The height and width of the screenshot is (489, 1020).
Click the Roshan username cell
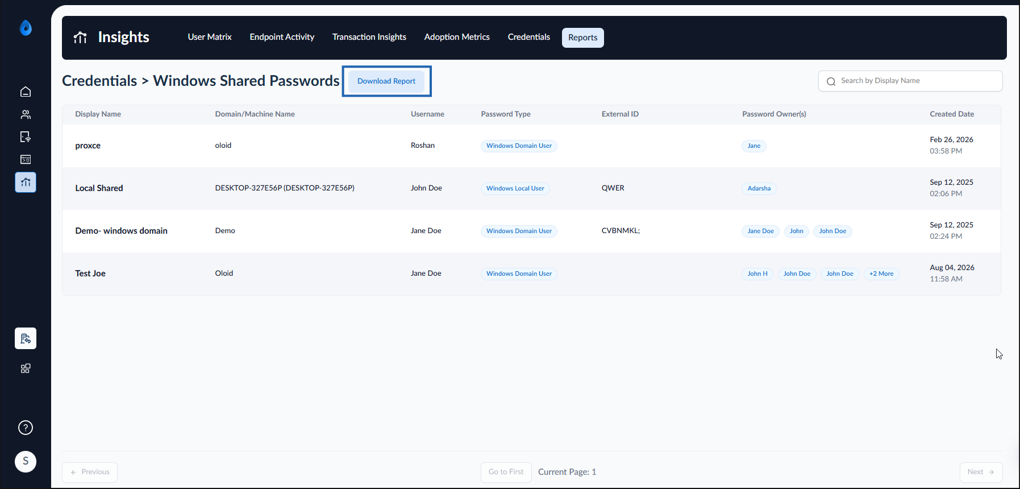pyautogui.click(x=423, y=146)
